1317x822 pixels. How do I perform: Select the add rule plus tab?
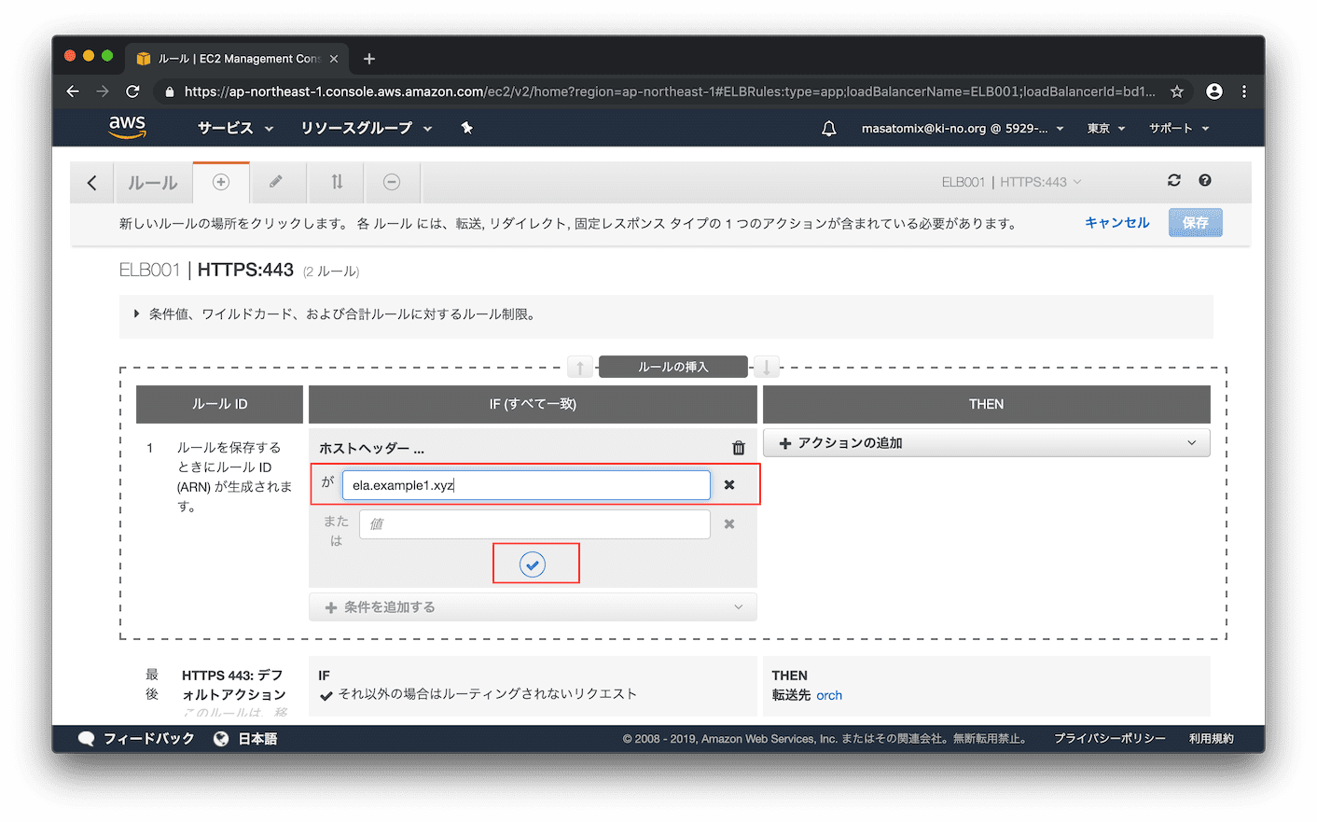click(x=221, y=182)
